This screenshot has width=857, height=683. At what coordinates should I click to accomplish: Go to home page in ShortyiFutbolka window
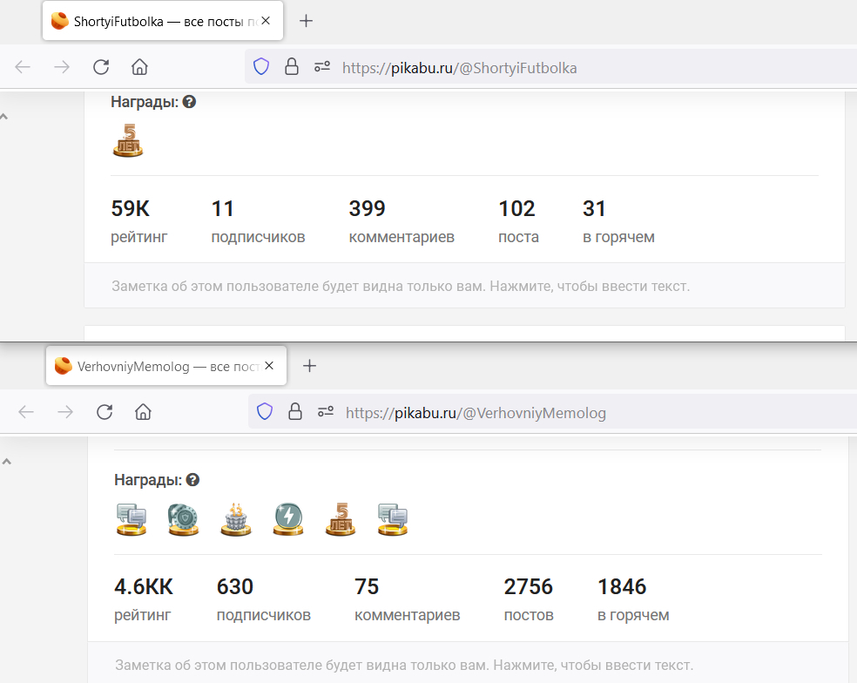[x=139, y=67]
